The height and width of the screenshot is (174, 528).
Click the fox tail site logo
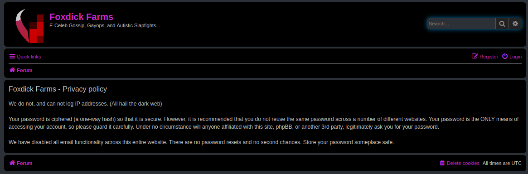pyautogui.click(x=29, y=26)
